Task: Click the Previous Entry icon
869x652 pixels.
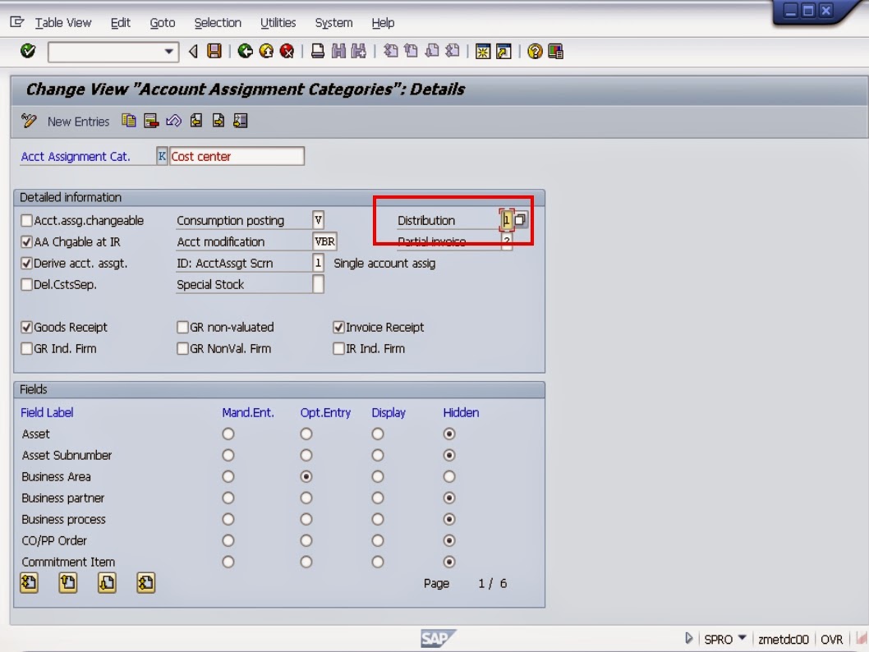Action: click(195, 121)
